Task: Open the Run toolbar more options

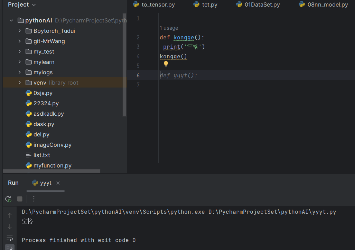Action: pos(34,199)
